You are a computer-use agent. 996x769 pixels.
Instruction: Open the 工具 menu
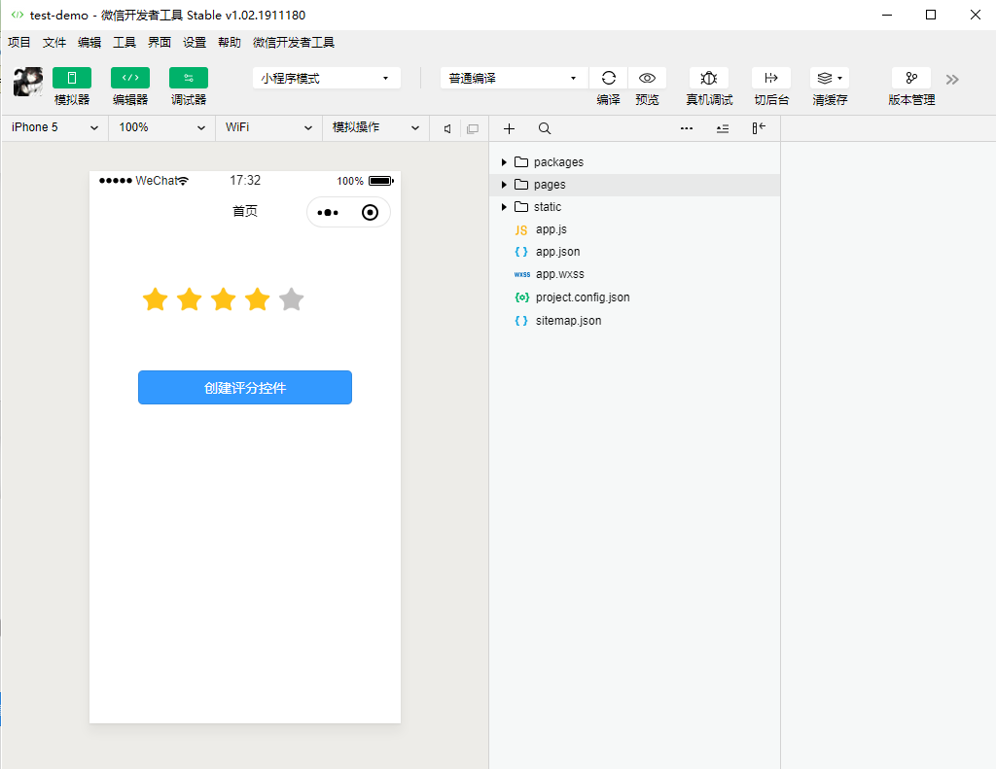[124, 42]
